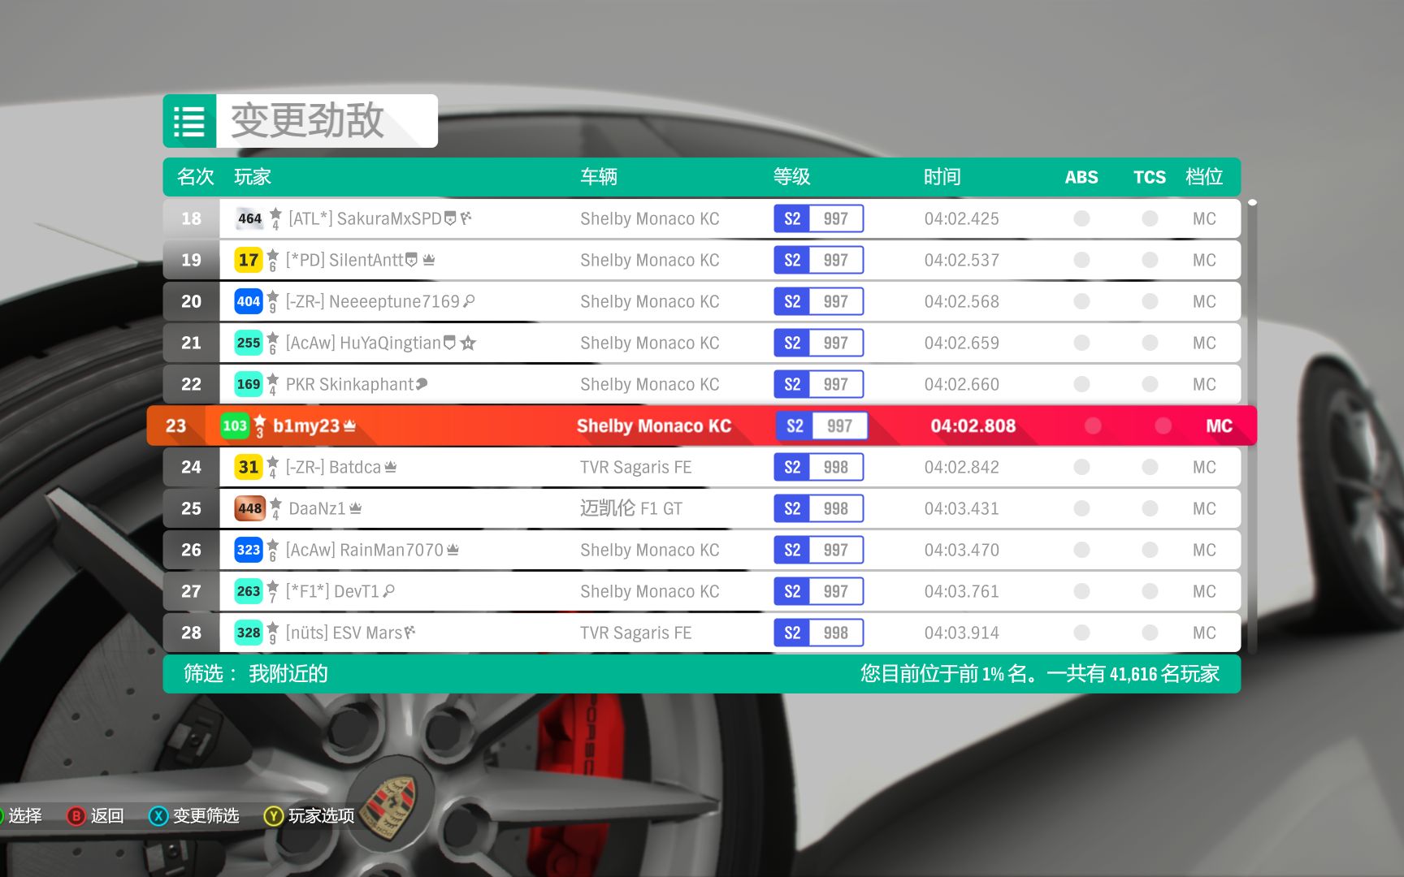Click time 04:02.425 in row 18
Viewport: 1404px width, 877px height.
(962, 218)
